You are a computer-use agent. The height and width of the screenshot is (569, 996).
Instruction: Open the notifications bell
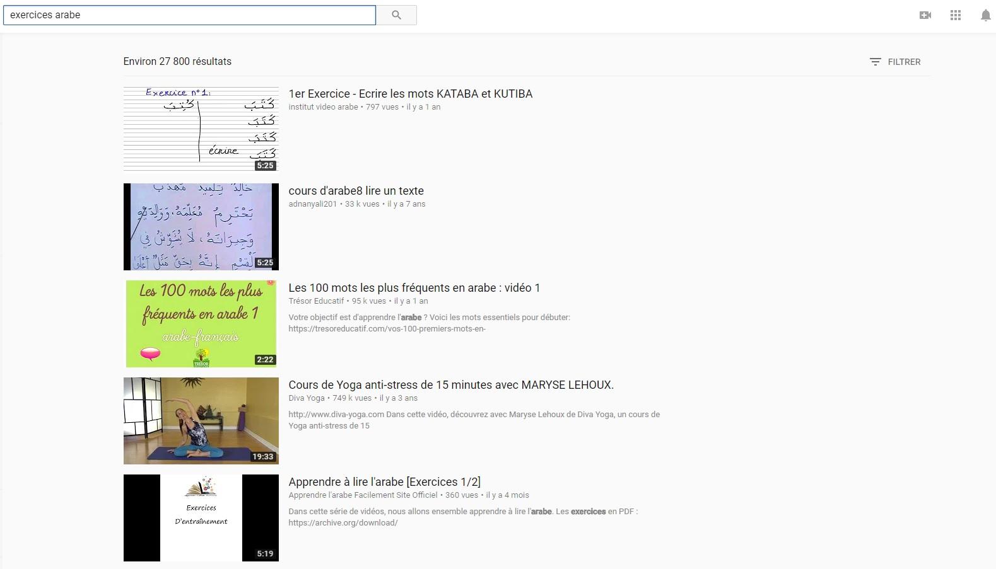coord(985,15)
